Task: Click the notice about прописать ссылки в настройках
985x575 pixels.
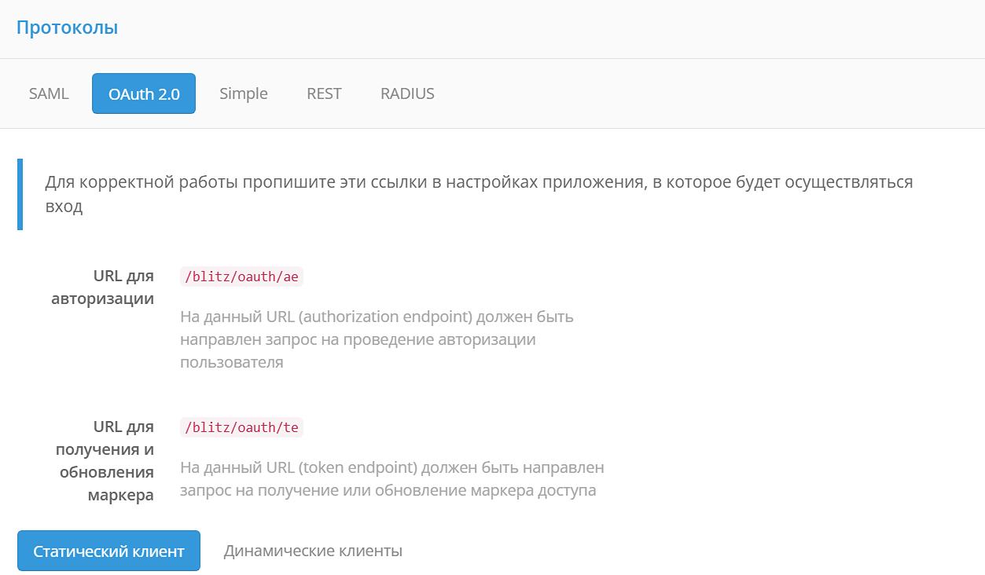Action: (478, 183)
